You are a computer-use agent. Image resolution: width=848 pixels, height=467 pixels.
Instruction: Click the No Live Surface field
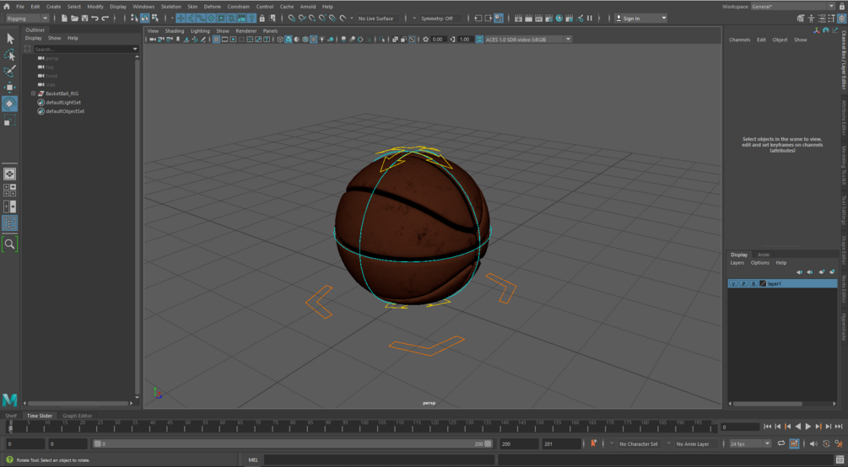pos(378,19)
